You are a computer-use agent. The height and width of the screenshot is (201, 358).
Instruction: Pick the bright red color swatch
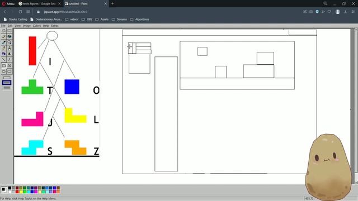click(17, 192)
